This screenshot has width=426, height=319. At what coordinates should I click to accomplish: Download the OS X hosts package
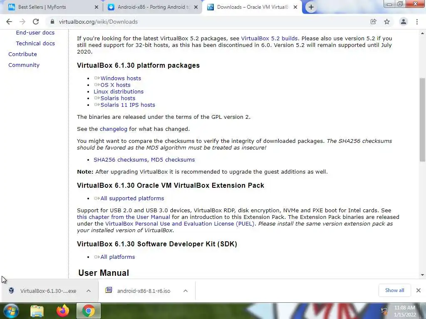116,85
